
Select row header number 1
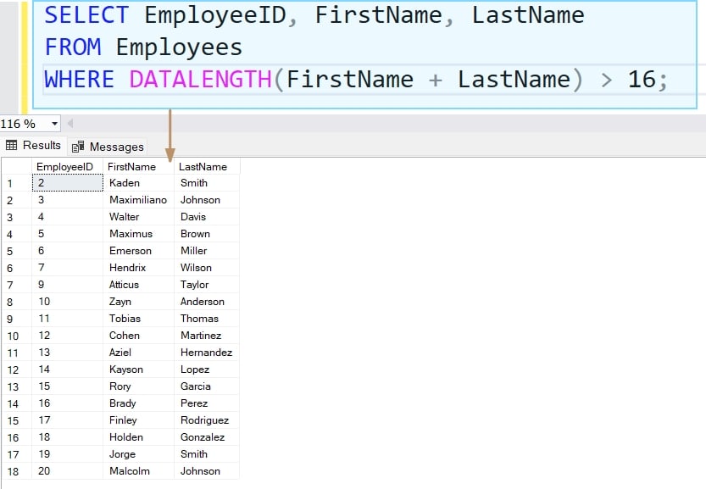click(17, 183)
